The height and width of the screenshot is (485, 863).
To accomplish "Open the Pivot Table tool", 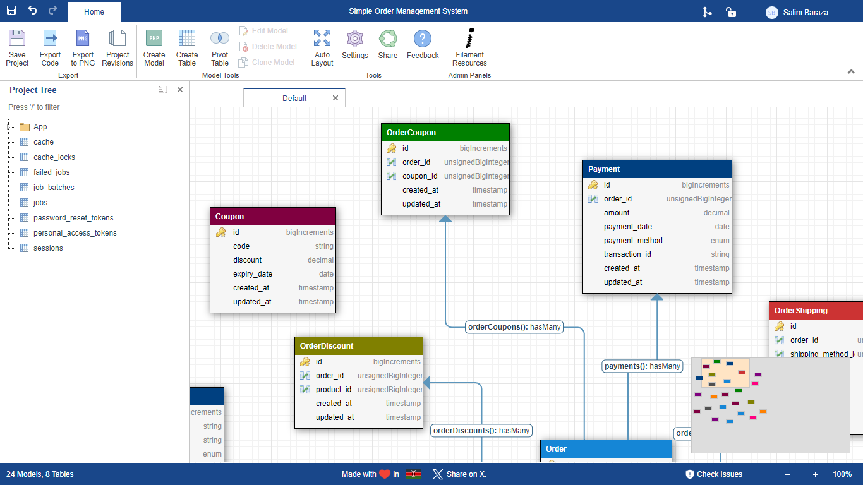I will coord(220,39).
